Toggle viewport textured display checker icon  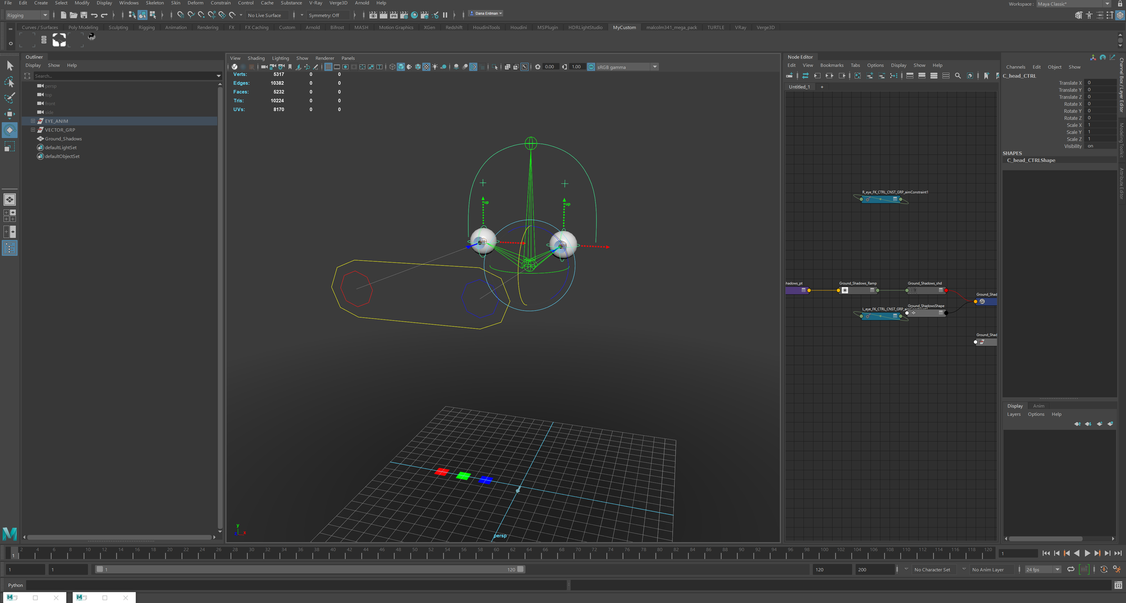(426, 67)
